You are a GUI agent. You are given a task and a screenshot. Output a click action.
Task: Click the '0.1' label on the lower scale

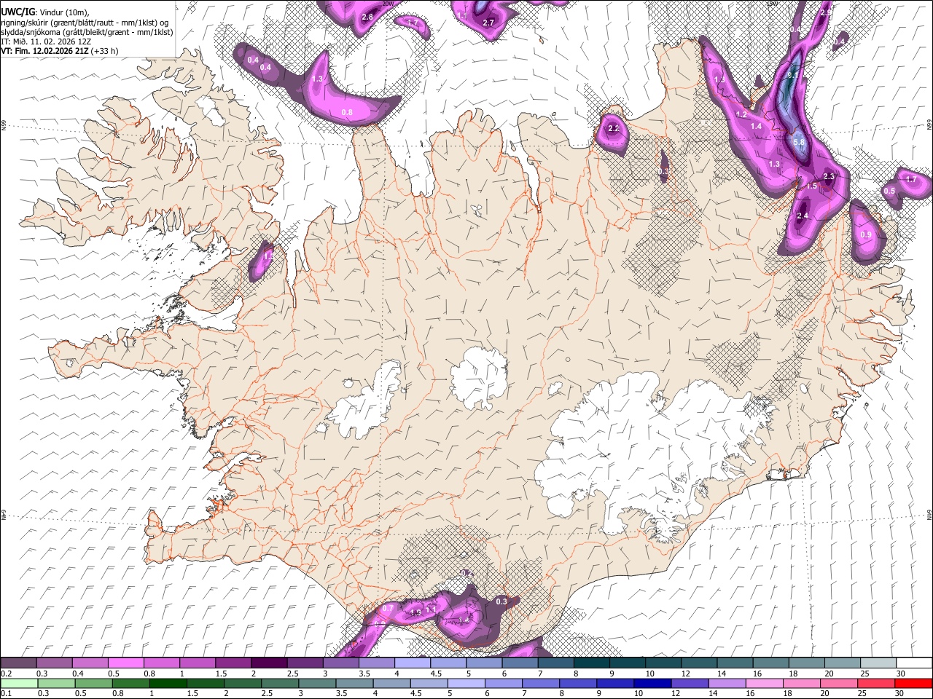[x=7, y=694]
